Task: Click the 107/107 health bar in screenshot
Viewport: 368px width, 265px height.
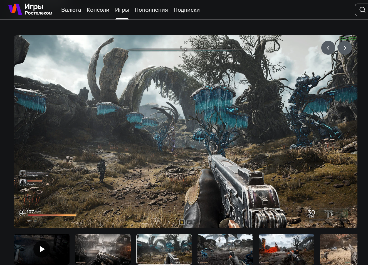Action: coord(51,215)
